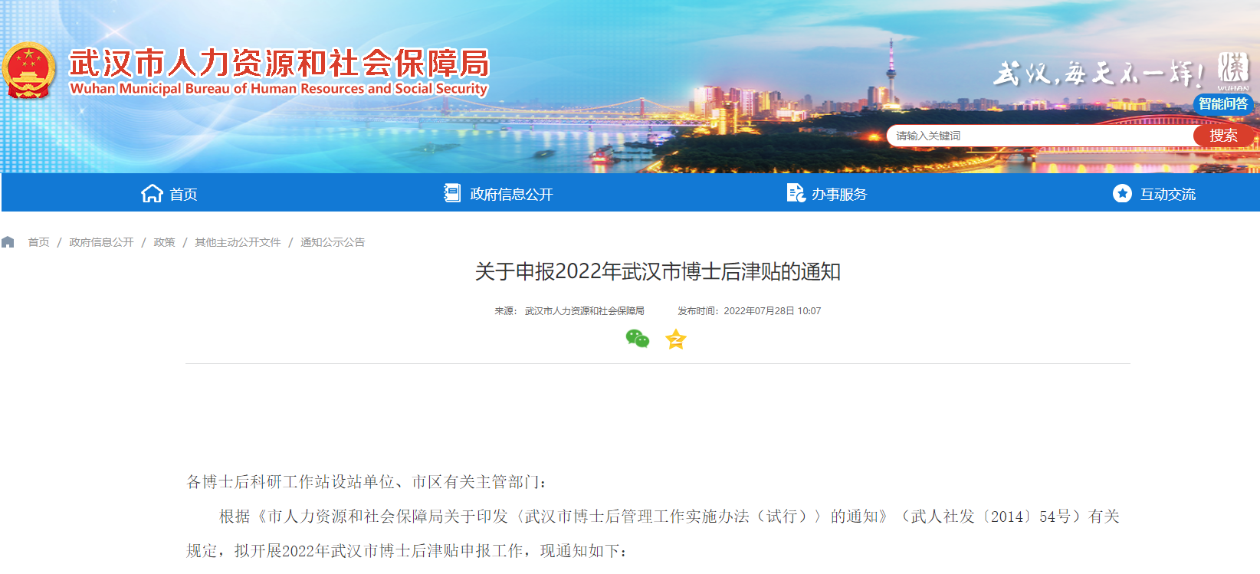Viewport: 1260px width, 574px height.
Task: Go to 通知公示公告 breadcrumb link
Action: (333, 242)
